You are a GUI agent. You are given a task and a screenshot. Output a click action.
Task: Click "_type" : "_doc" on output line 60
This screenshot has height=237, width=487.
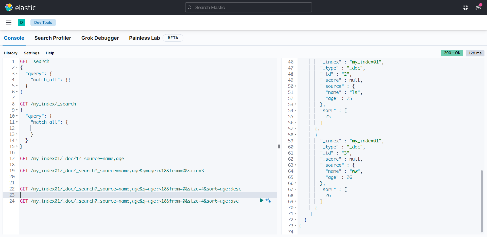pos(342,147)
